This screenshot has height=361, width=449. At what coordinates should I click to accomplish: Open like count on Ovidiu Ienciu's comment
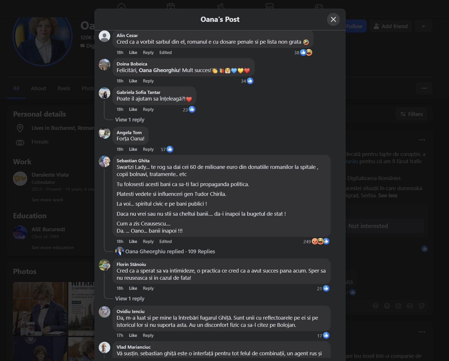323,335
